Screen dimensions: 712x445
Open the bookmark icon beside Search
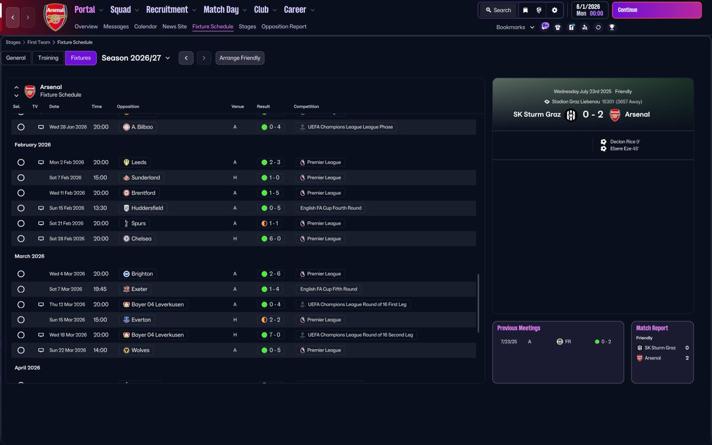pos(525,10)
